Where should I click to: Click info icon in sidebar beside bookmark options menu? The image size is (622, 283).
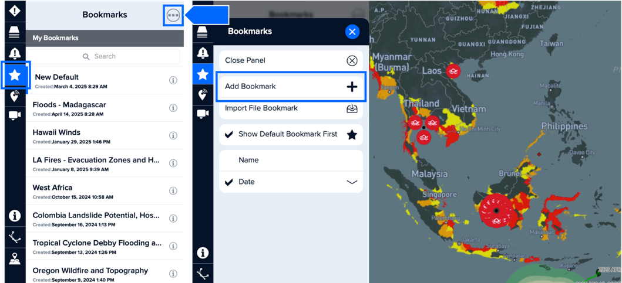tap(203, 252)
